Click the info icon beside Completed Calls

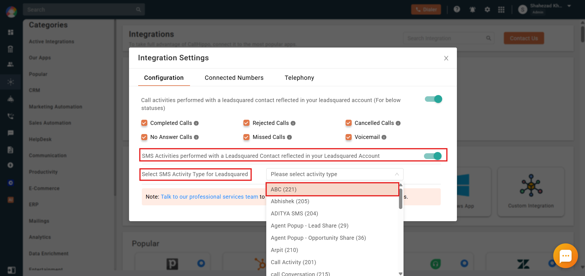coord(196,123)
